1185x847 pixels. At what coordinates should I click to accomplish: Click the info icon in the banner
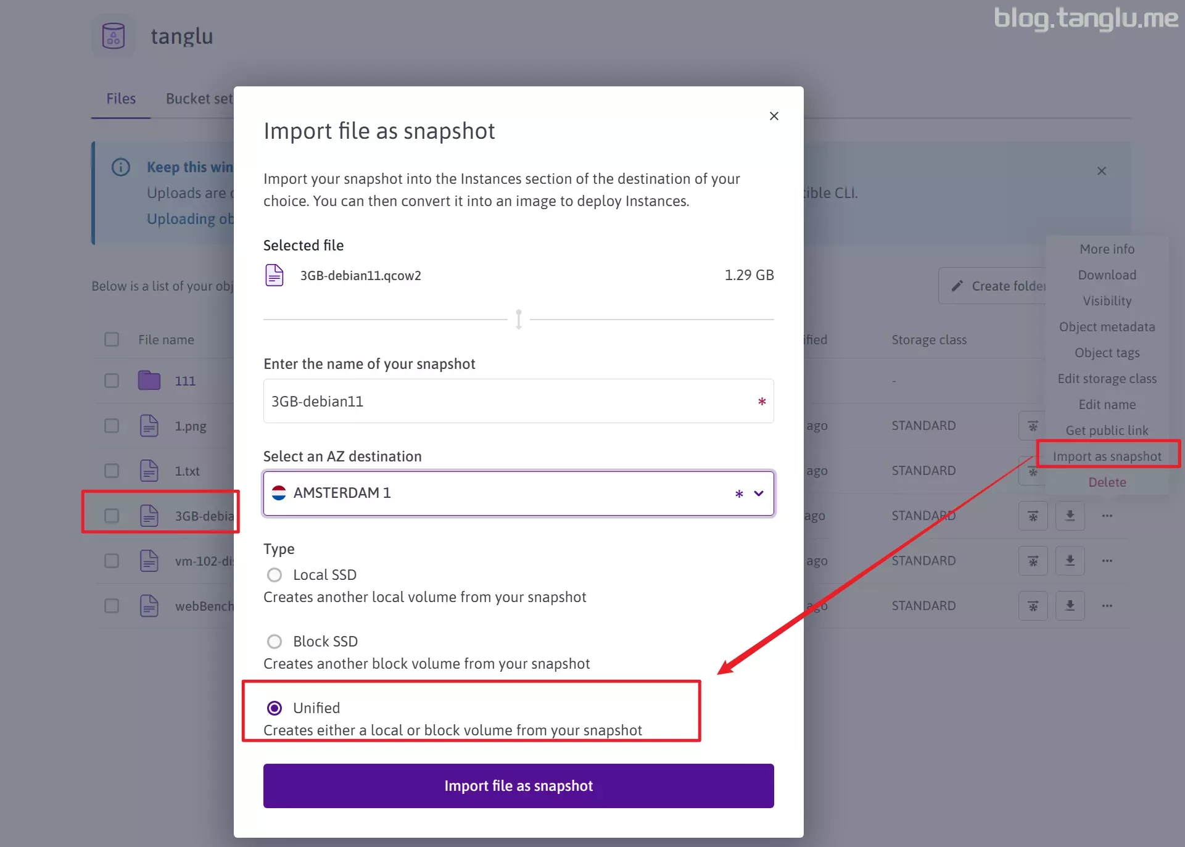121,167
